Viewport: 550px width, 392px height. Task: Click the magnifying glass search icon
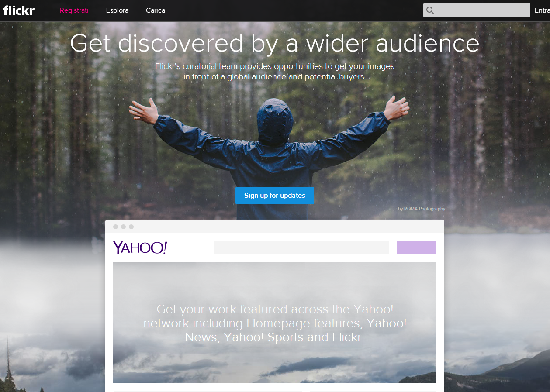click(430, 10)
